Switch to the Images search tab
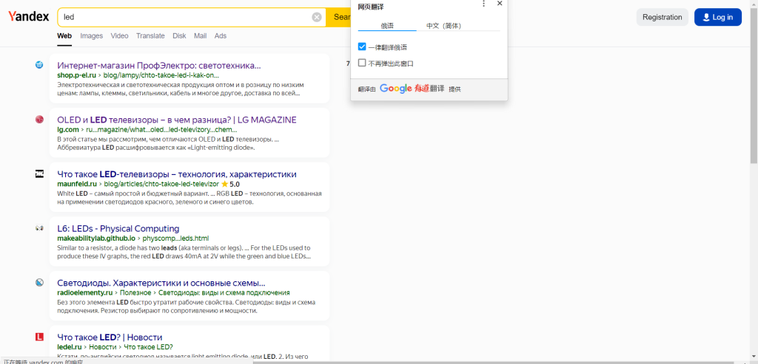 [91, 35]
